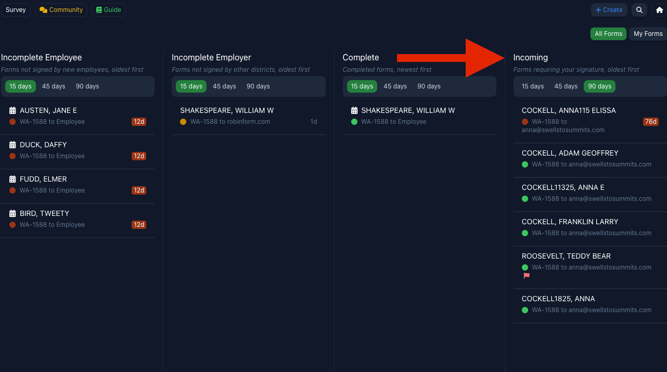Viewport: 667px width, 372px height.
Task: Click the 12d badge on DUCK, DAFFY
Action: [x=139, y=156]
